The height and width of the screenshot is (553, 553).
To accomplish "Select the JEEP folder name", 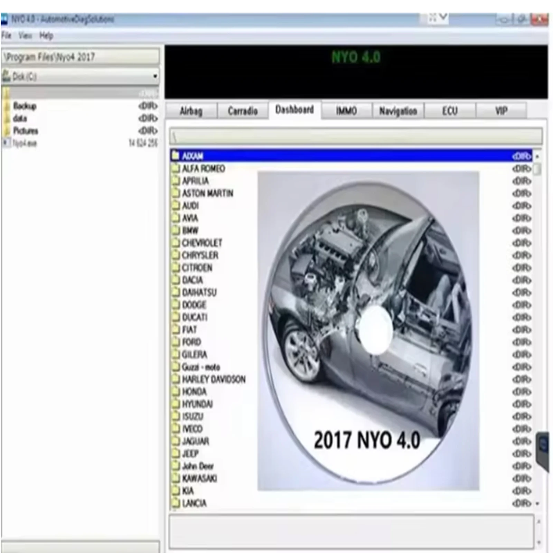I will 190,453.
